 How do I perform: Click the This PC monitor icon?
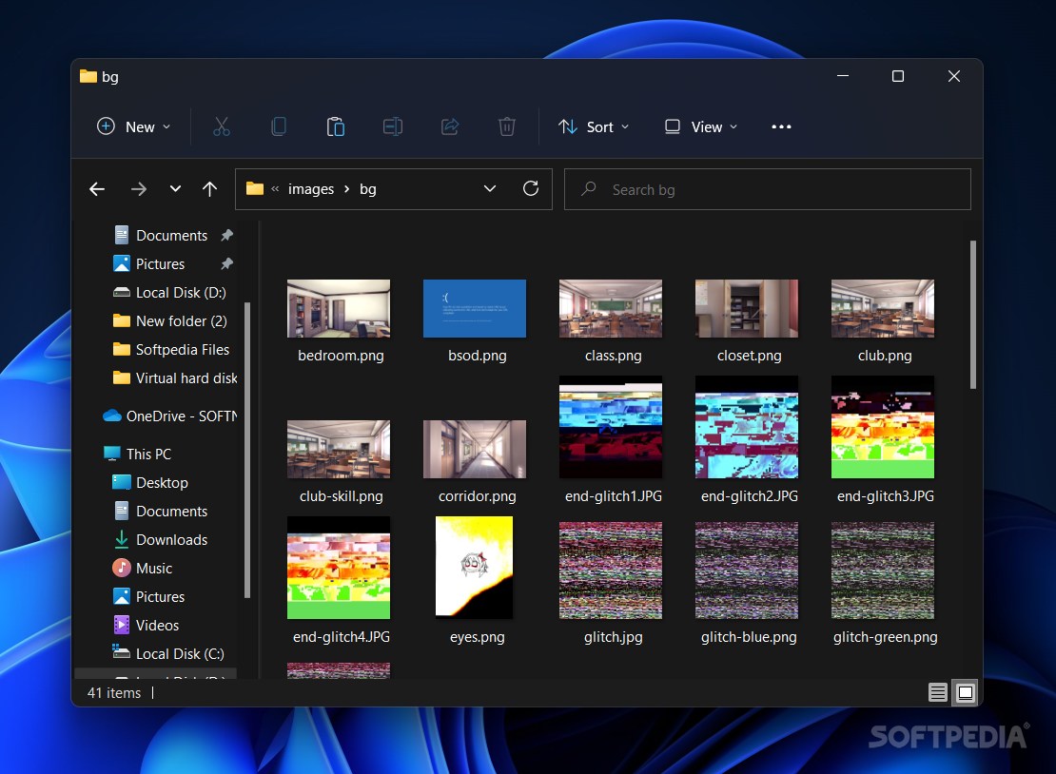(112, 454)
